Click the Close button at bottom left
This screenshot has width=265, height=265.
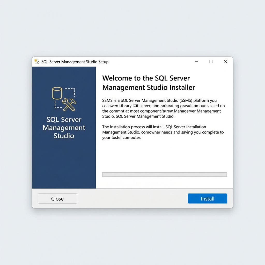[x=57, y=198]
